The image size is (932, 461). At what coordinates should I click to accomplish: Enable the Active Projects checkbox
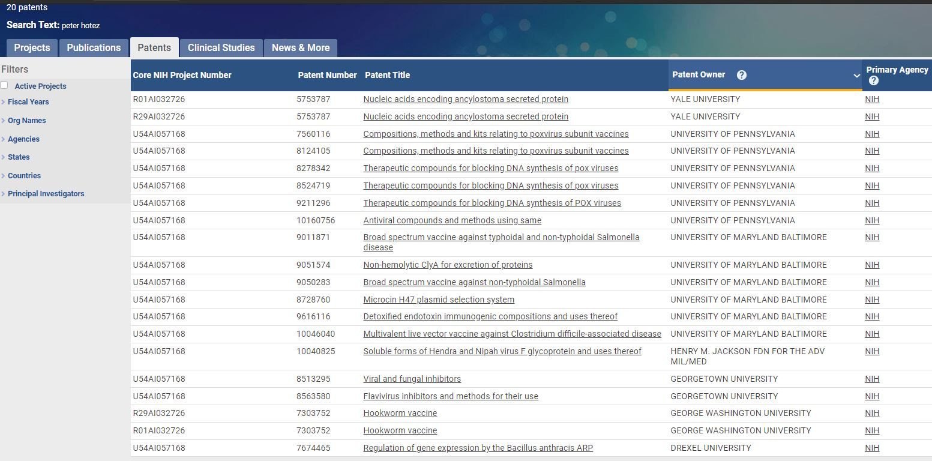(x=4, y=85)
